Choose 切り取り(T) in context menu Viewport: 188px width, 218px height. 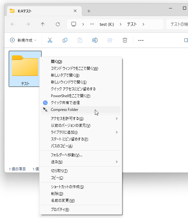point(81,171)
